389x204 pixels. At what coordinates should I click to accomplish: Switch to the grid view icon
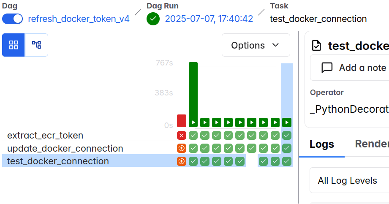[x=14, y=45]
